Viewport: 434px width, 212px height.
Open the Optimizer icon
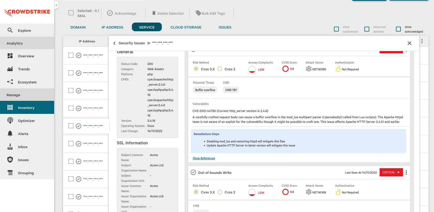click(x=10, y=120)
